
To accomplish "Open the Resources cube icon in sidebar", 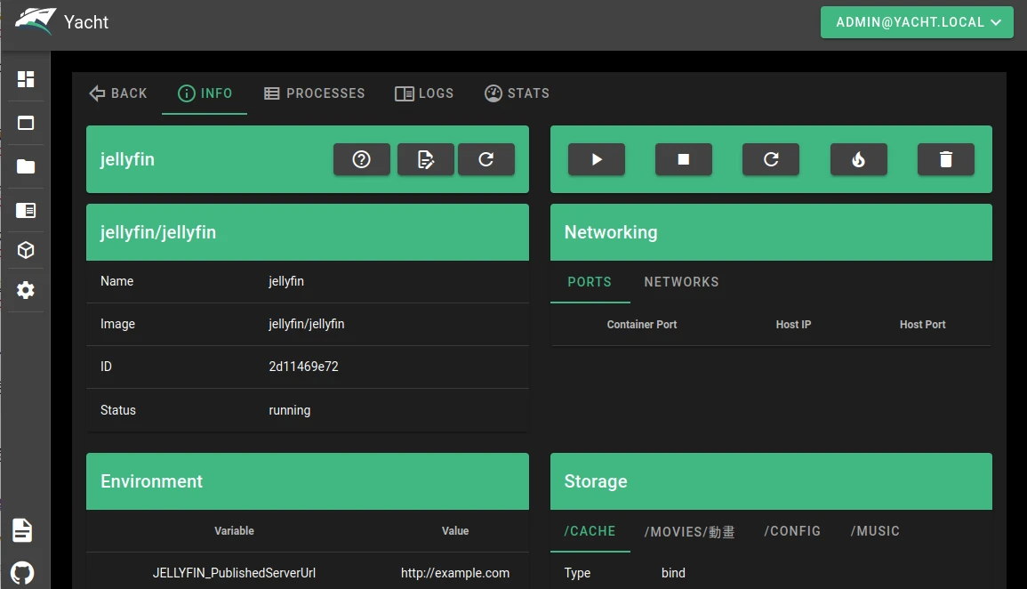I will (x=26, y=251).
